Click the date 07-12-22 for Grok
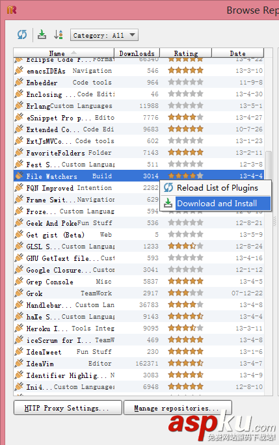This screenshot has height=445, width=279. tap(247, 293)
